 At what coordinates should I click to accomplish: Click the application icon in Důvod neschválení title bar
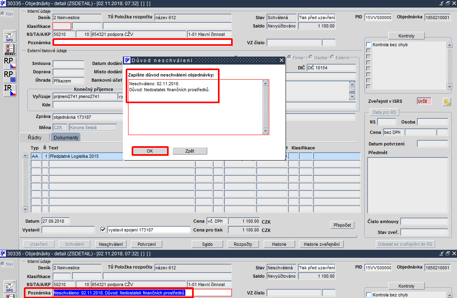[127, 60]
